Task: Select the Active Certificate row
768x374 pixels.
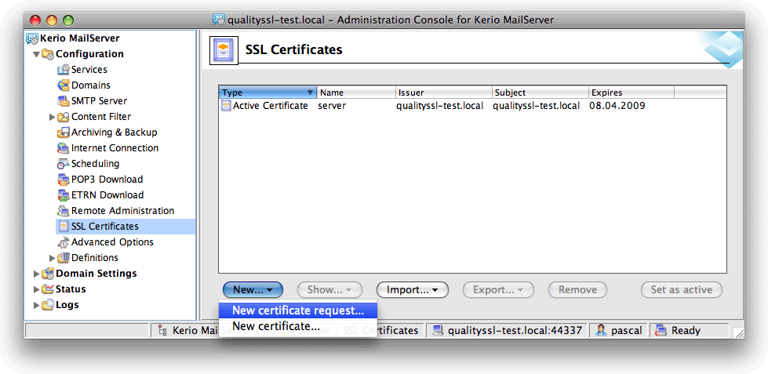Action: (472, 106)
